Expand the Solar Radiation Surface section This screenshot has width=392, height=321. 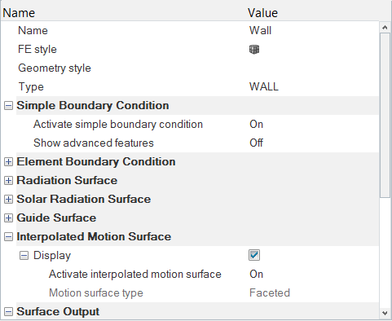pyautogui.click(x=8, y=200)
